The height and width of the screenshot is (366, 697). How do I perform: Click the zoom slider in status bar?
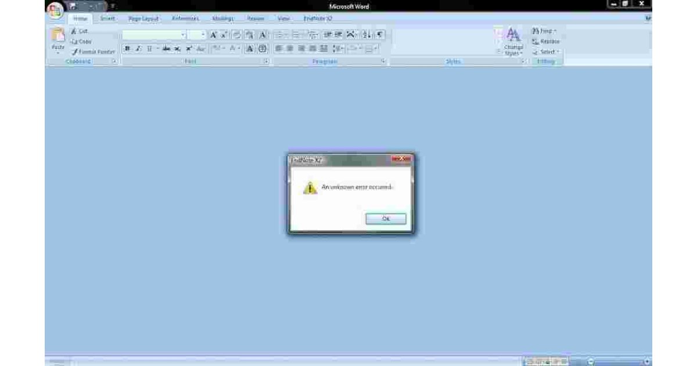(x=619, y=361)
